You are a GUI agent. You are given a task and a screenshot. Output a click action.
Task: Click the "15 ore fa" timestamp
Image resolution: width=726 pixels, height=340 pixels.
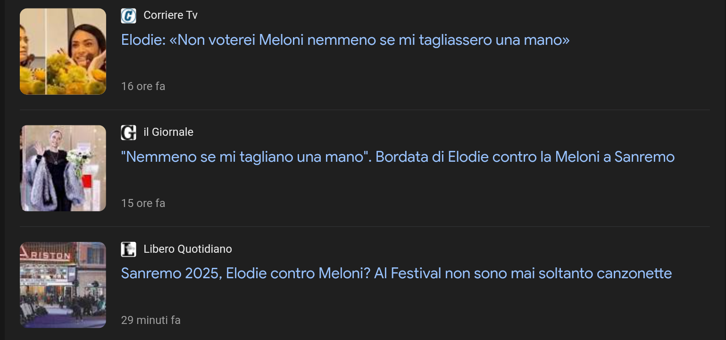pyautogui.click(x=143, y=203)
